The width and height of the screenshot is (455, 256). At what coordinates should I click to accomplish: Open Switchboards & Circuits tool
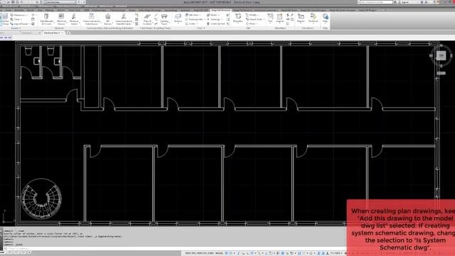(x=46, y=19)
